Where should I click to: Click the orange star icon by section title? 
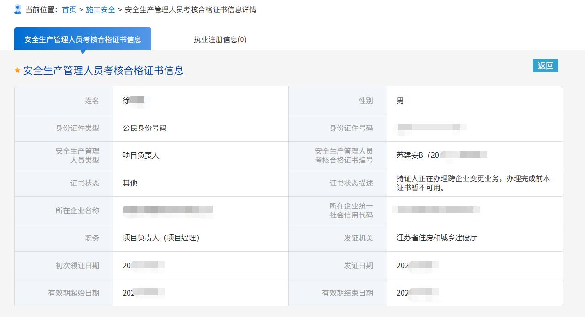[17, 70]
